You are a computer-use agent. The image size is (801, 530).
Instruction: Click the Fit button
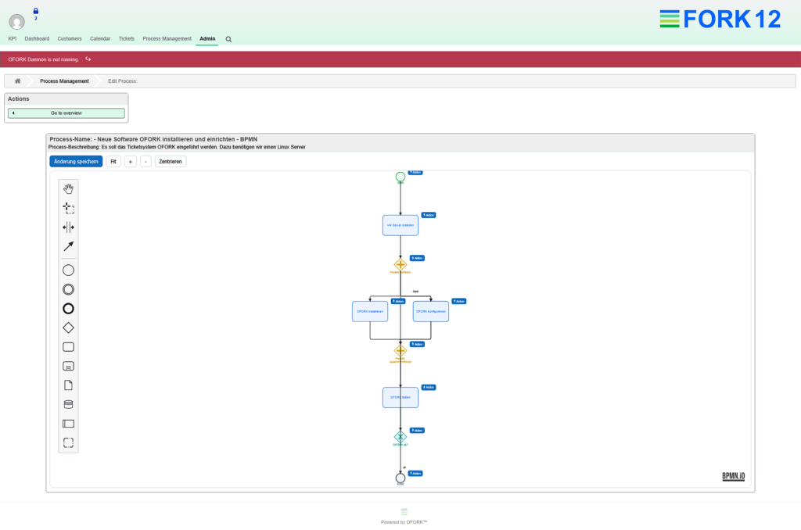click(113, 161)
